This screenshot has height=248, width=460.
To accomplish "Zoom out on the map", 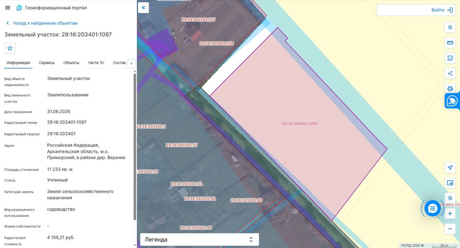I will pyautogui.click(x=450, y=229).
